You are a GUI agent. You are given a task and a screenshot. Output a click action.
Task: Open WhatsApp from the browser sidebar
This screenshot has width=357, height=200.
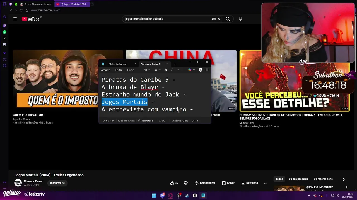[x=4, y=32]
